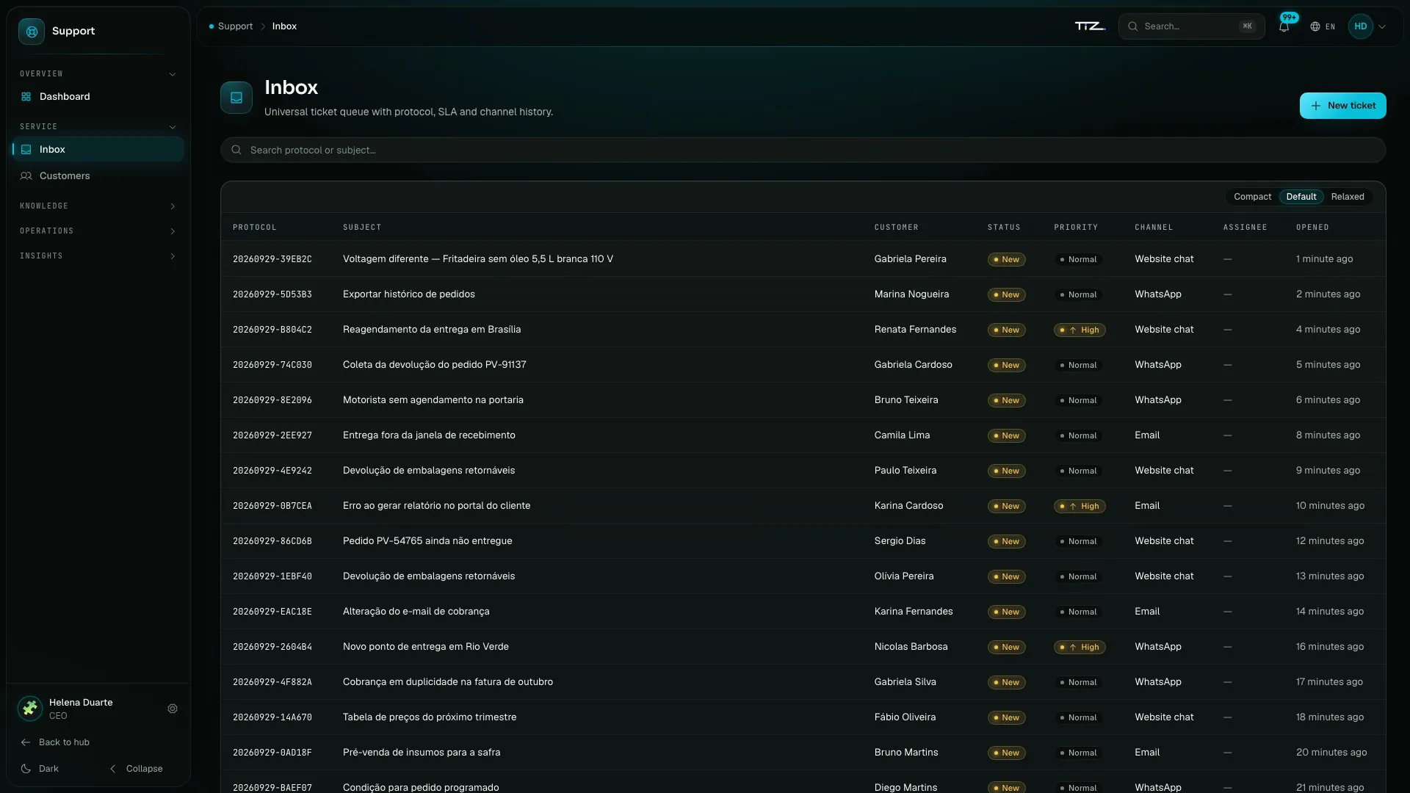Click the Support app logo icon
Image resolution: width=1410 pixels, height=793 pixels.
(x=32, y=32)
